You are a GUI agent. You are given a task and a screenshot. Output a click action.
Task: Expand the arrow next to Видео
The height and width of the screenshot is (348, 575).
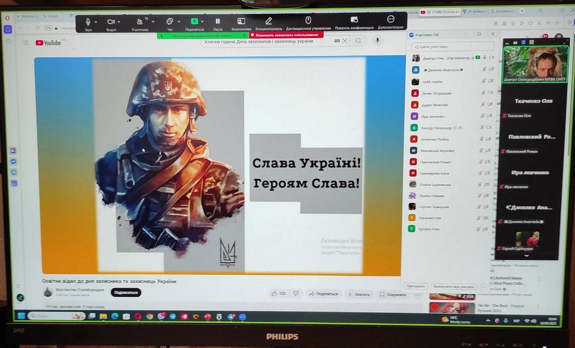(119, 22)
